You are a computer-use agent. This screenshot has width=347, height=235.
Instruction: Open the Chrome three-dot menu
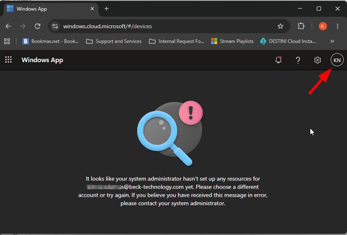[x=337, y=26]
